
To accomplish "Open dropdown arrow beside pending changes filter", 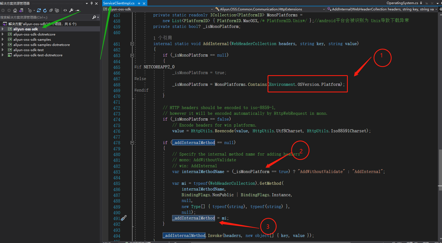I will [x=34, y=11].
